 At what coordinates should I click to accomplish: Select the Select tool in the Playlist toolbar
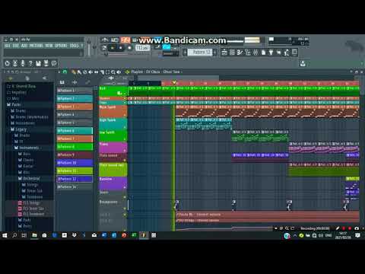(x=107, y=72)
